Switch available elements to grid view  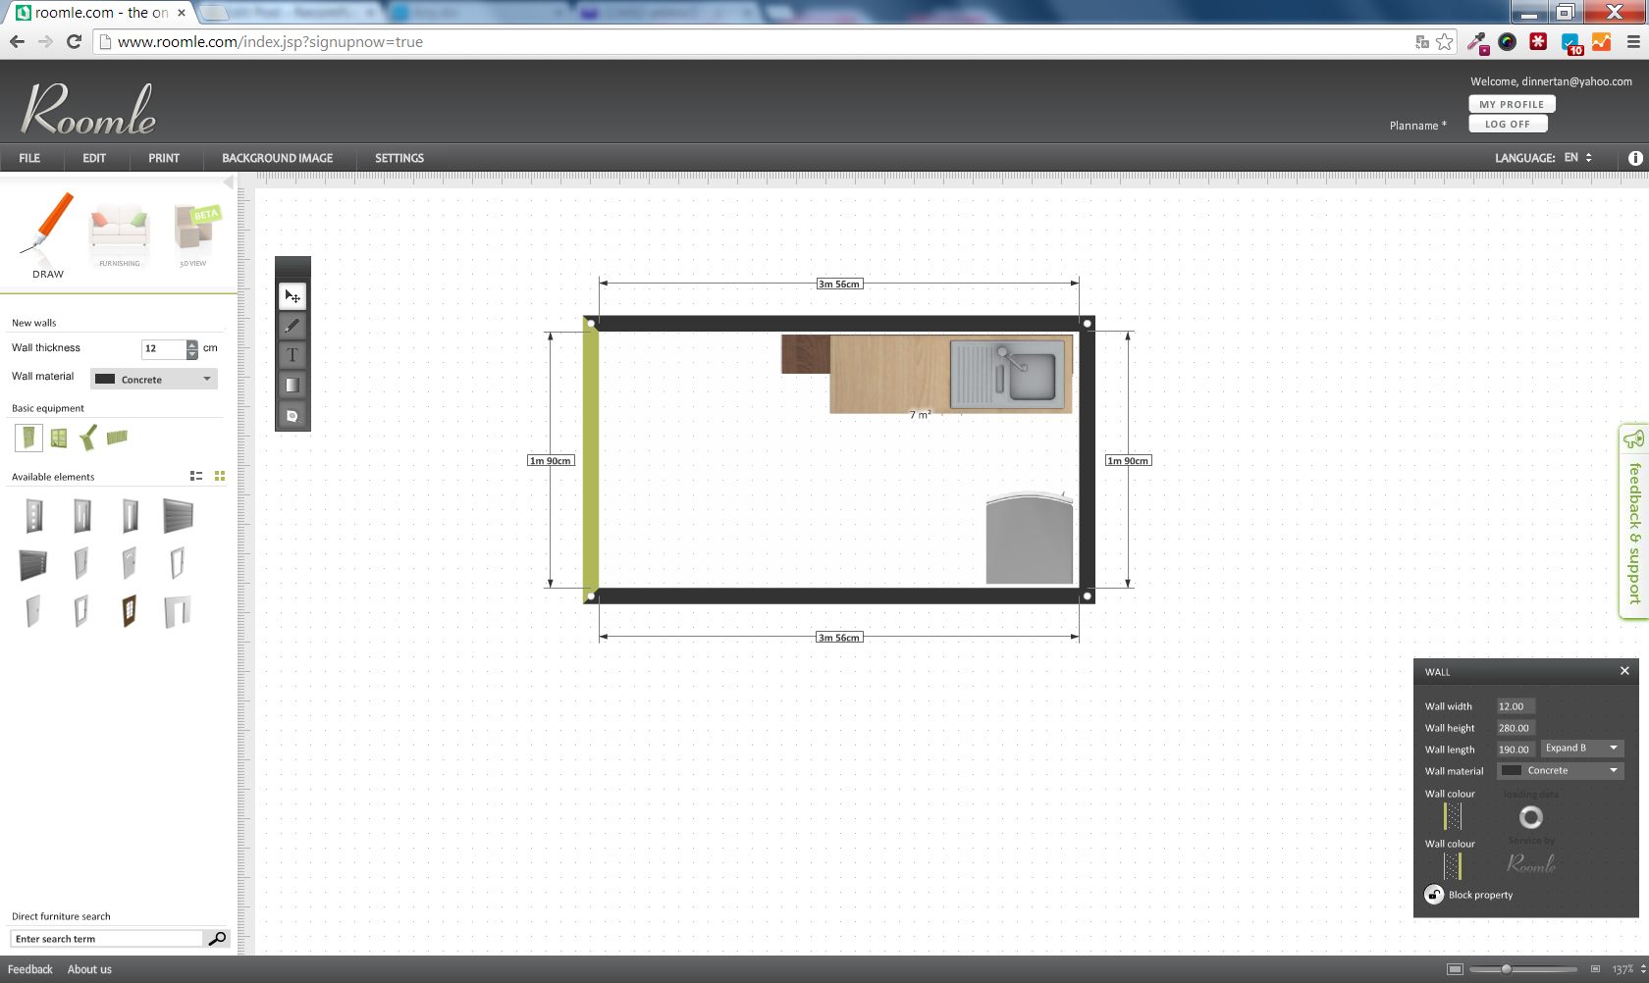click(x=220, y=476)
